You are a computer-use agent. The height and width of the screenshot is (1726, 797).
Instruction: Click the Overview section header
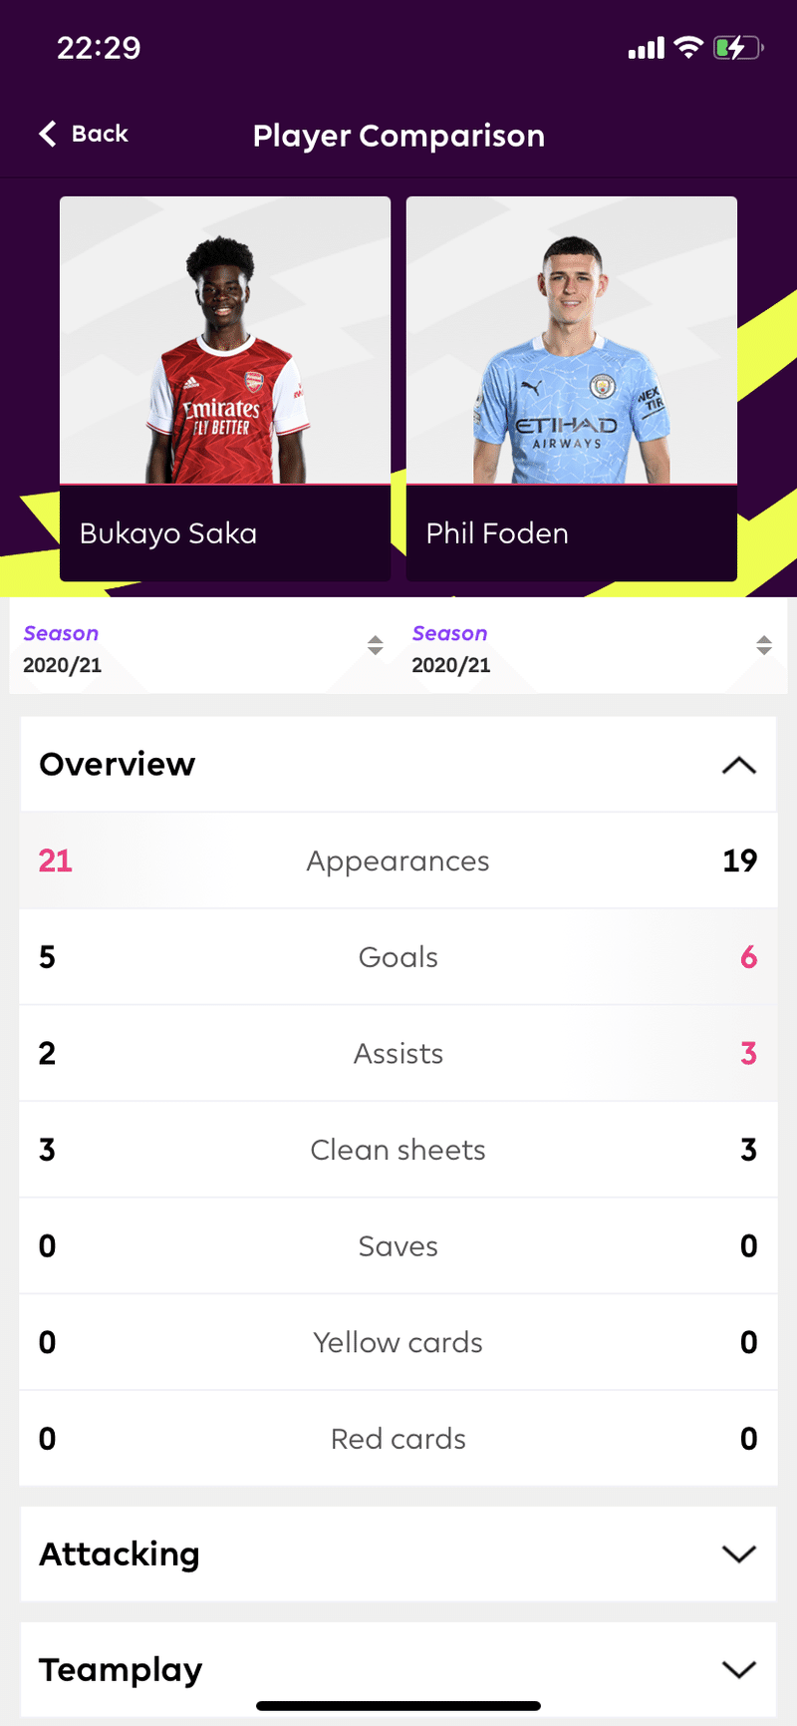click(x=398, y=765)
